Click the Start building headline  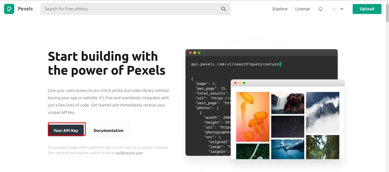click(x=107, y=64)
